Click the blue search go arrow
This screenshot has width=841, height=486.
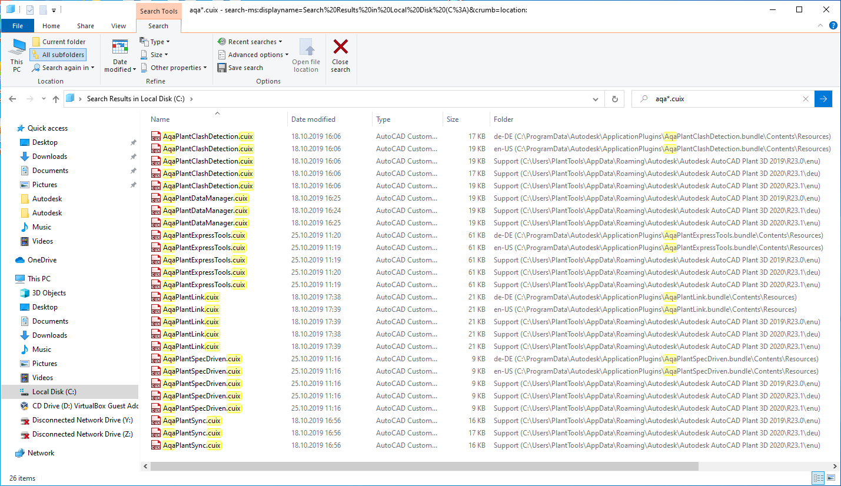pyautogui.click(x=823, y=99)
